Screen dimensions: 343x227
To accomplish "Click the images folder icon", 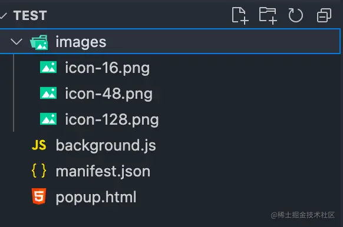I will 39,42.
